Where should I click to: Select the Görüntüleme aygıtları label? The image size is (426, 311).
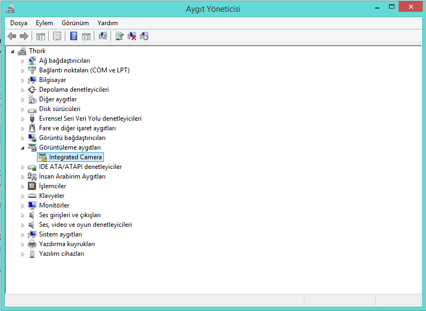click(70, 147)
